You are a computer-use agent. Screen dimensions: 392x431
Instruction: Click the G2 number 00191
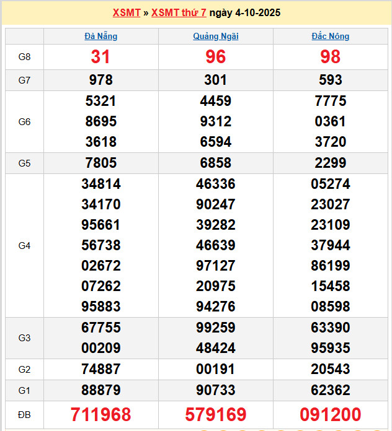pos(215,370)
